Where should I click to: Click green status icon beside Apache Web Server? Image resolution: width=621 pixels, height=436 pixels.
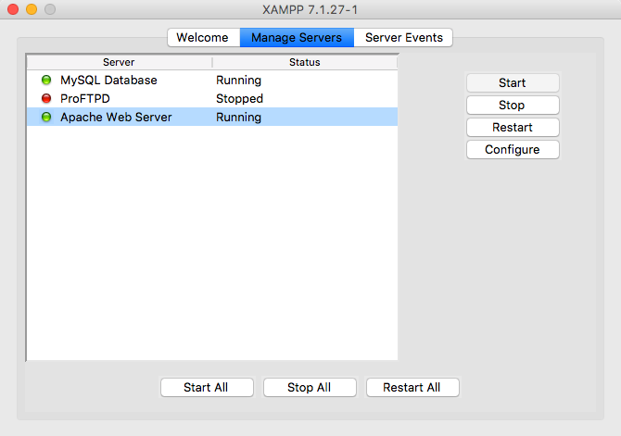[x=46, y=118]
